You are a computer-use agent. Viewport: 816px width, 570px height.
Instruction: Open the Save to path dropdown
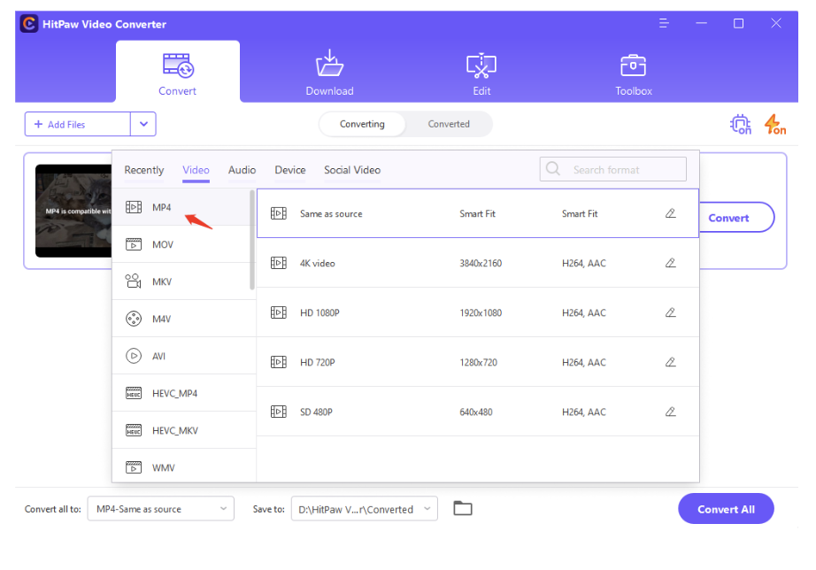[x=365, y=509]
